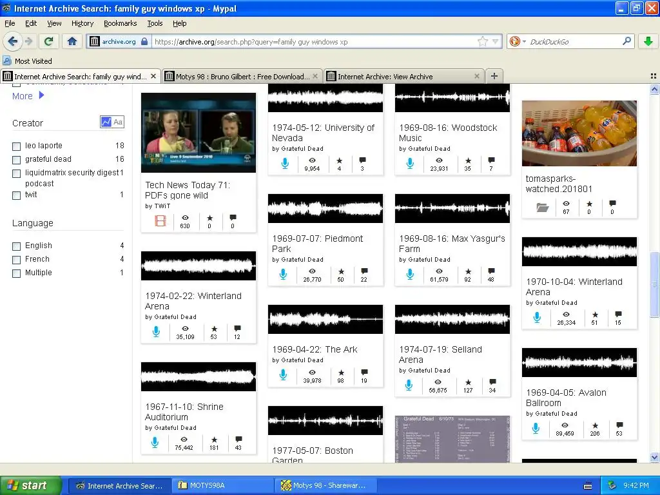Click the reviews comment icon for The Ark
The height and width of the screenshot is (495, 660).
pyautogui.click(x=365, y=373)
